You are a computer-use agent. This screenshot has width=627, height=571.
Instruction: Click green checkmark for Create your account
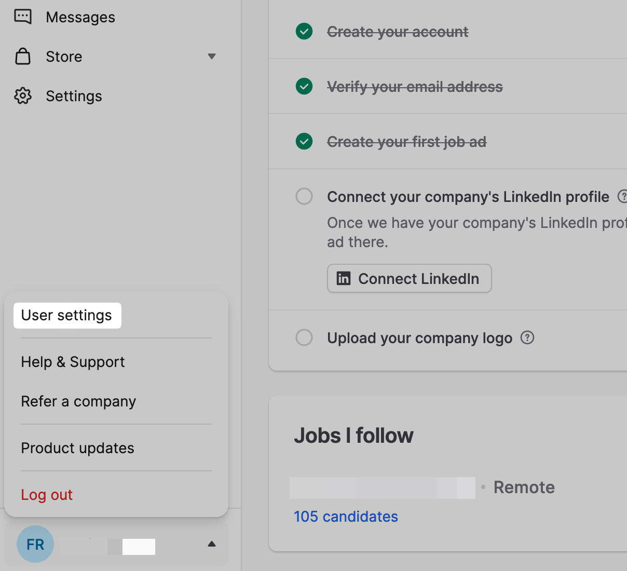[x=304, y=32]
